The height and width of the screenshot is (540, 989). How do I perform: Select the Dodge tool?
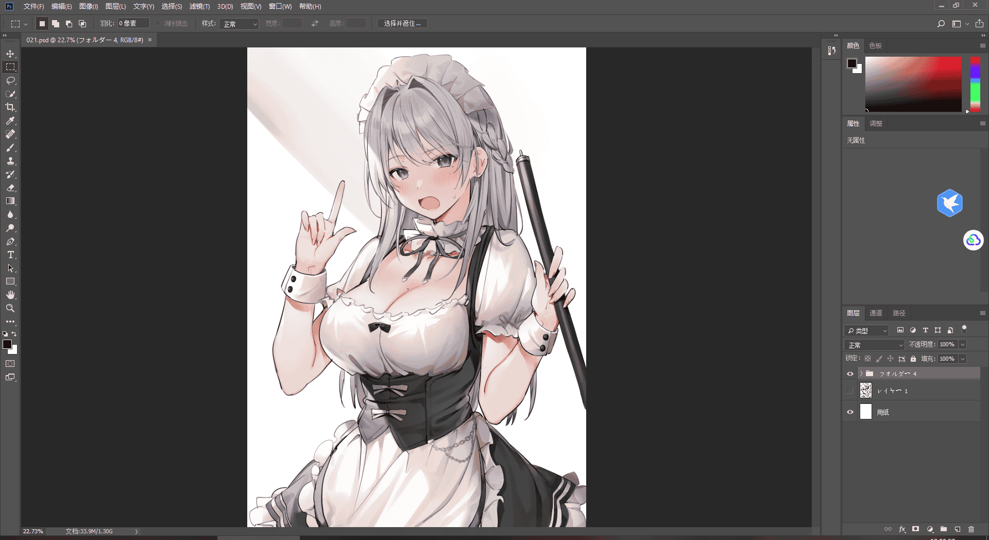[x=10, y=228]
